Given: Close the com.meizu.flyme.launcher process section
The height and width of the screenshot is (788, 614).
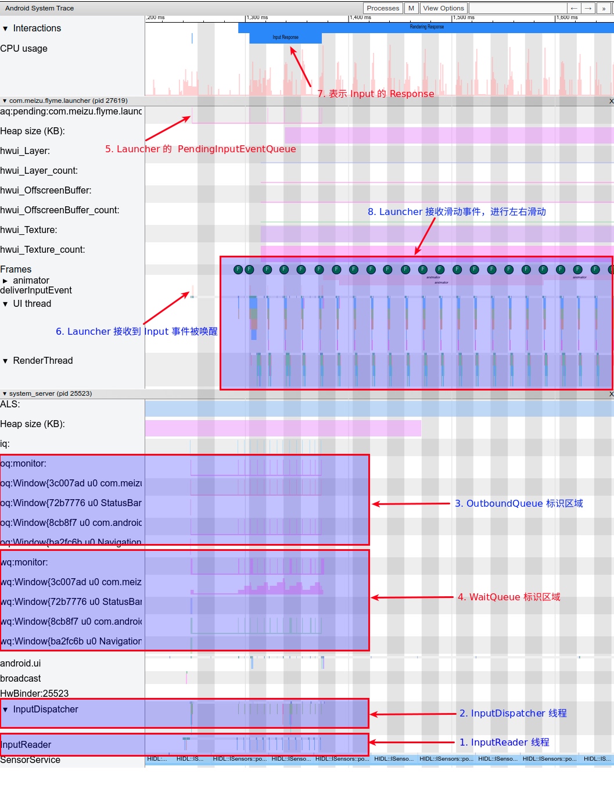Looking at the screenshot, I should (611, 101).
